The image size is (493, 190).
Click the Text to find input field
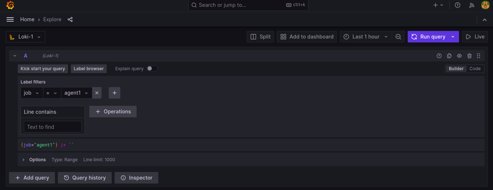(x=53, y=127)
